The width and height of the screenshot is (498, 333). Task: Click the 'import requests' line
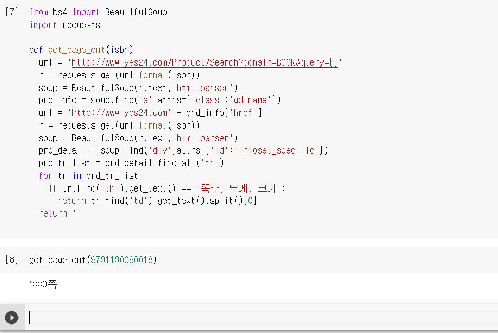point(65,25)
